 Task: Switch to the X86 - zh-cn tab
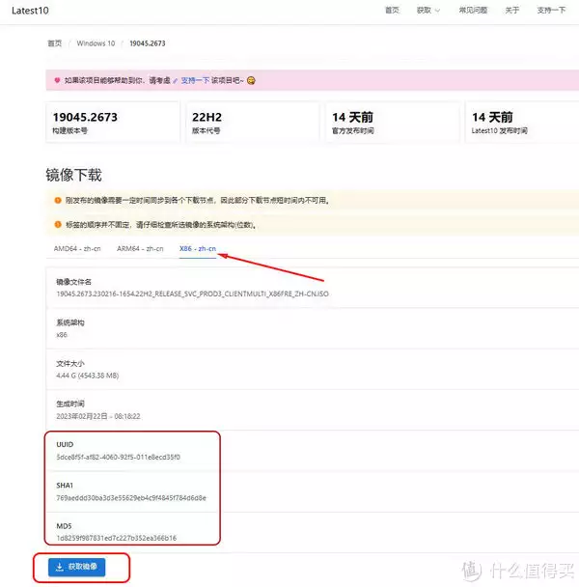click(x=198, y=248)
